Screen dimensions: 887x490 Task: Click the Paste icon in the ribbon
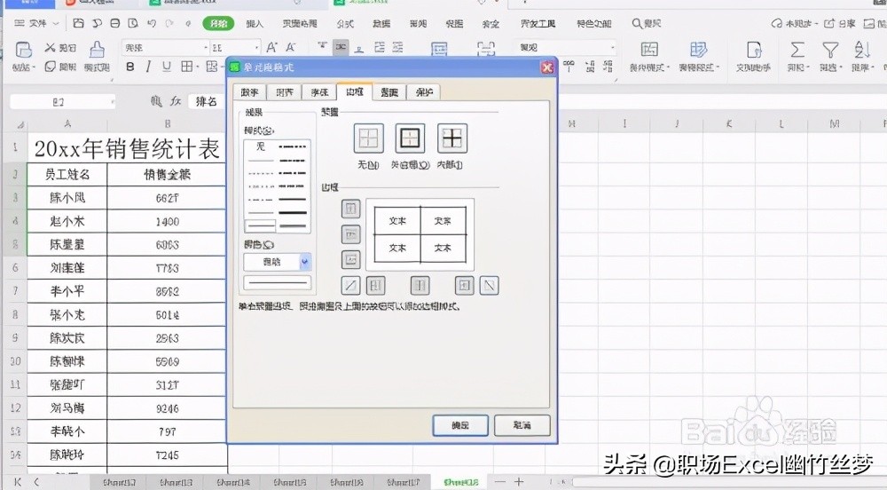(23, 50)
